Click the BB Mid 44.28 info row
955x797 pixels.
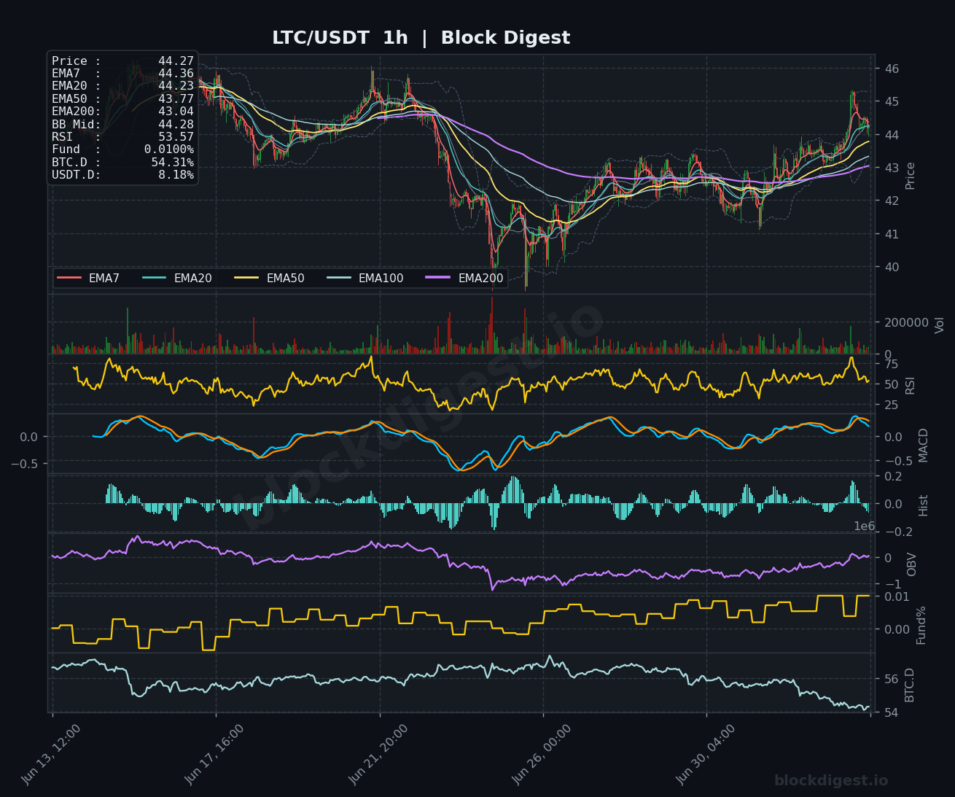[122, 124]
